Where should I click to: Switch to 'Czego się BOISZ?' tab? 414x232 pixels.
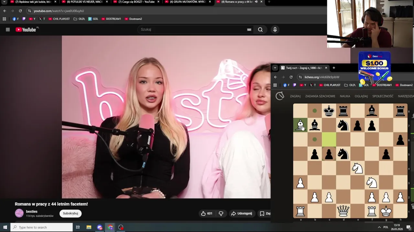tap(136, 2)
